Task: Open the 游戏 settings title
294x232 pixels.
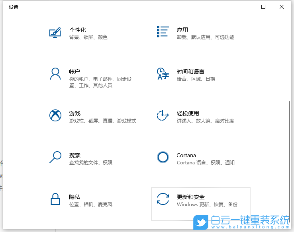Action: click(75, 113)
